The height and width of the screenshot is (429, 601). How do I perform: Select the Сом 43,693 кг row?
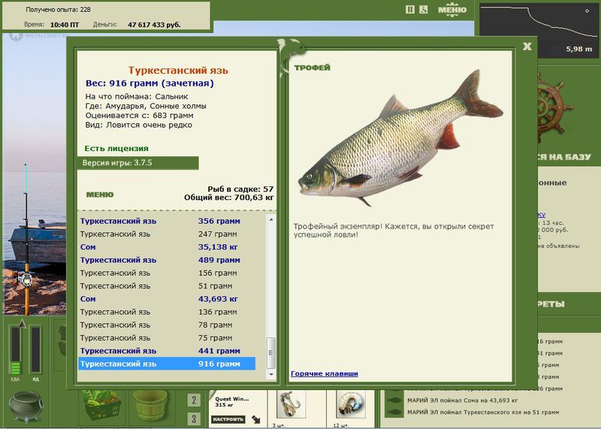tap(167, 299)
